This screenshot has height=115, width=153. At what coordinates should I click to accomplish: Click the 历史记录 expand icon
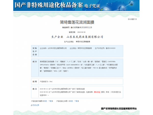coord(32,105)
